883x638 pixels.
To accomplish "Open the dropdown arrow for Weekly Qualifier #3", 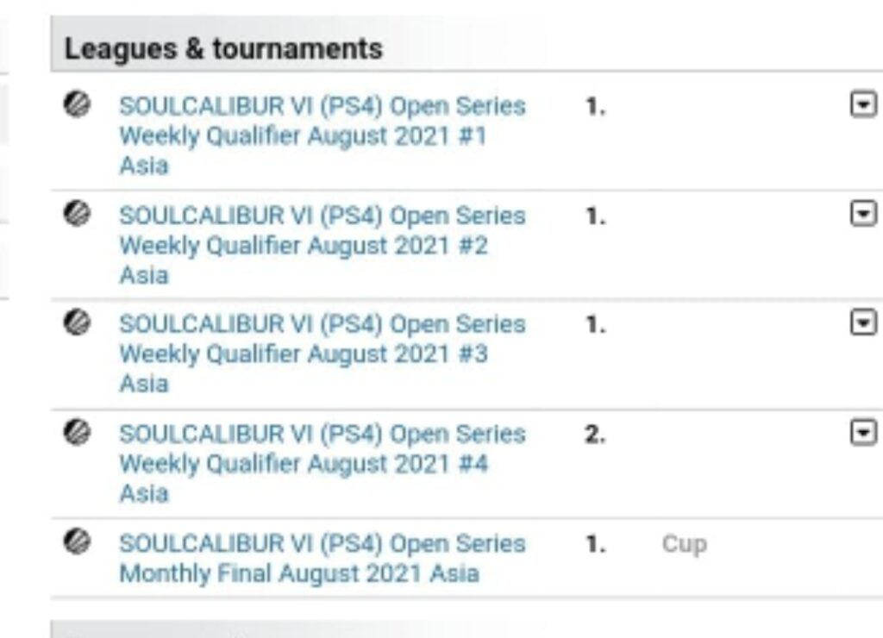I will [x=863, y=323].
